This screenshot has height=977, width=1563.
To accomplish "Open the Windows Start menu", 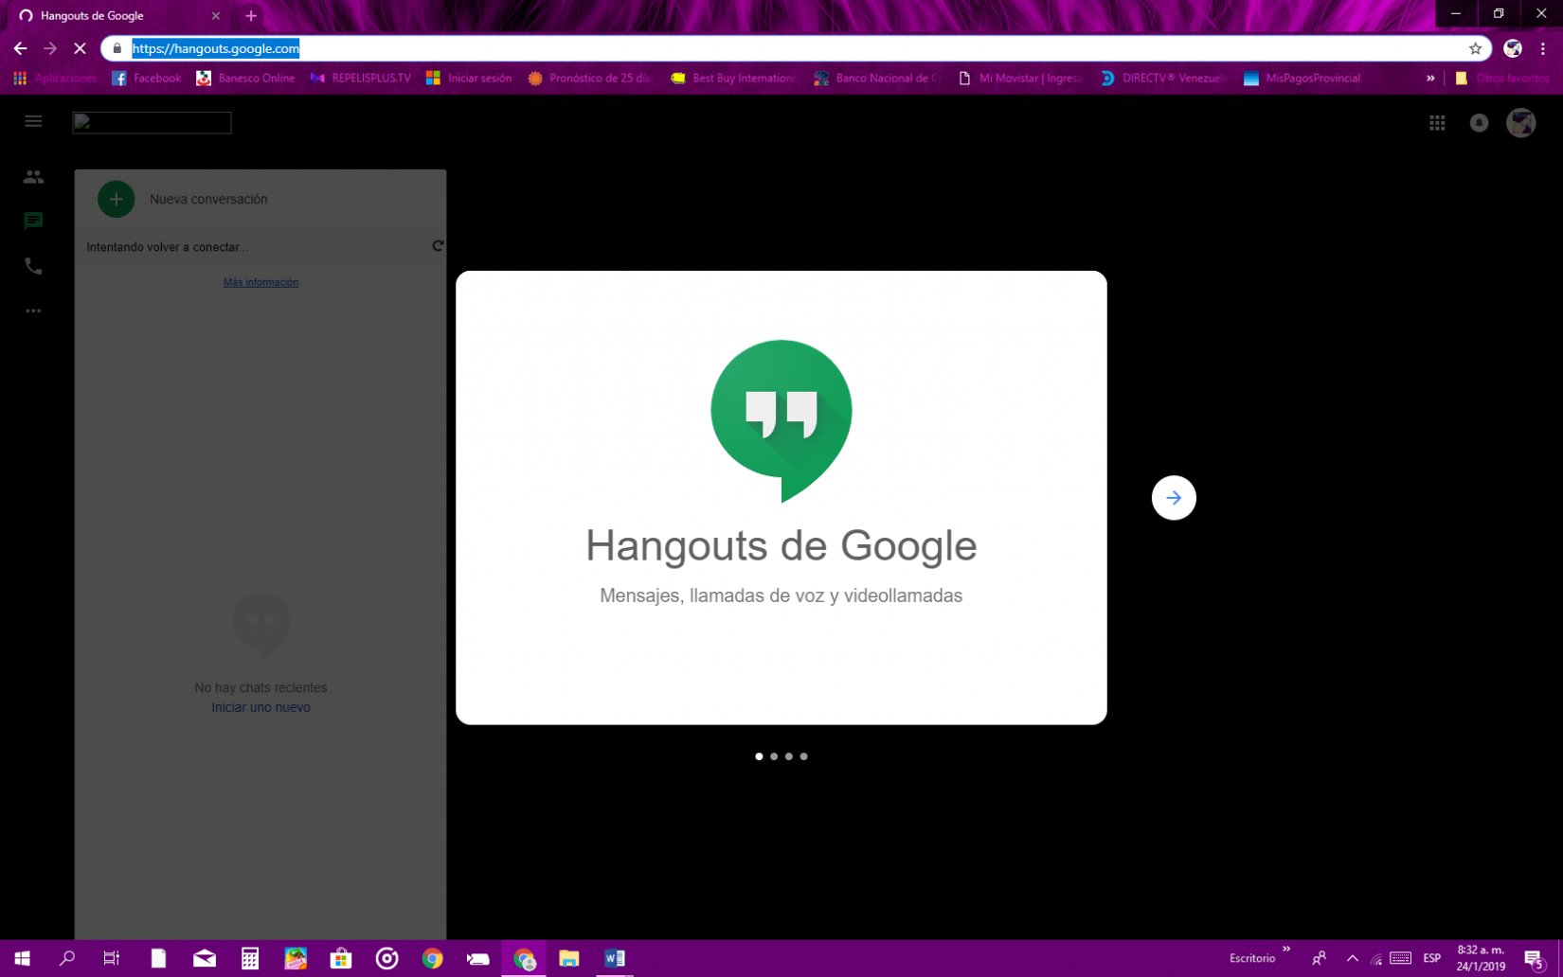I will (x=23, y=958).
